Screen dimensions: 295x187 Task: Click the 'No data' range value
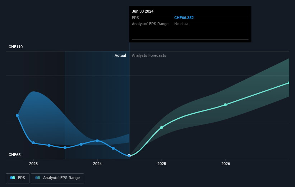pyautogui.click(x=181, y=24)
